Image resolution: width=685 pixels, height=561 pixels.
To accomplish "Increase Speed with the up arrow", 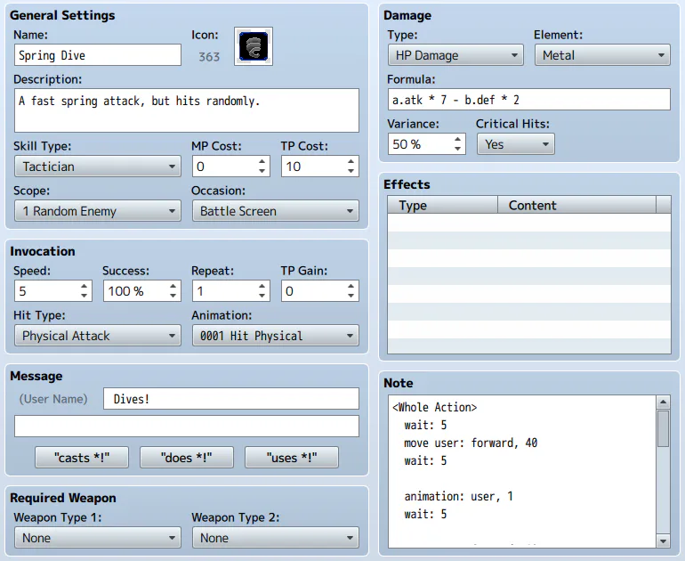I will click(84, 287).
